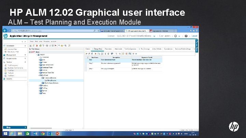Open the Test Resources module in the sidebar
This screenshot has height=138, width=246.
click(13, 65)
